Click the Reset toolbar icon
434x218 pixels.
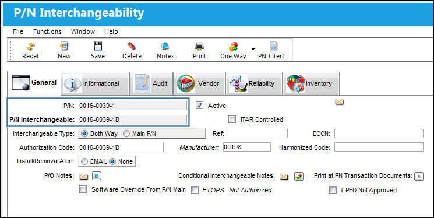tap(30, 46)
